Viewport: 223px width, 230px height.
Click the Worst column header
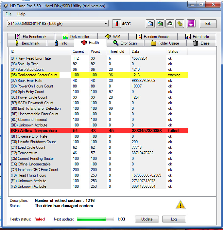(x=98, y=51)
